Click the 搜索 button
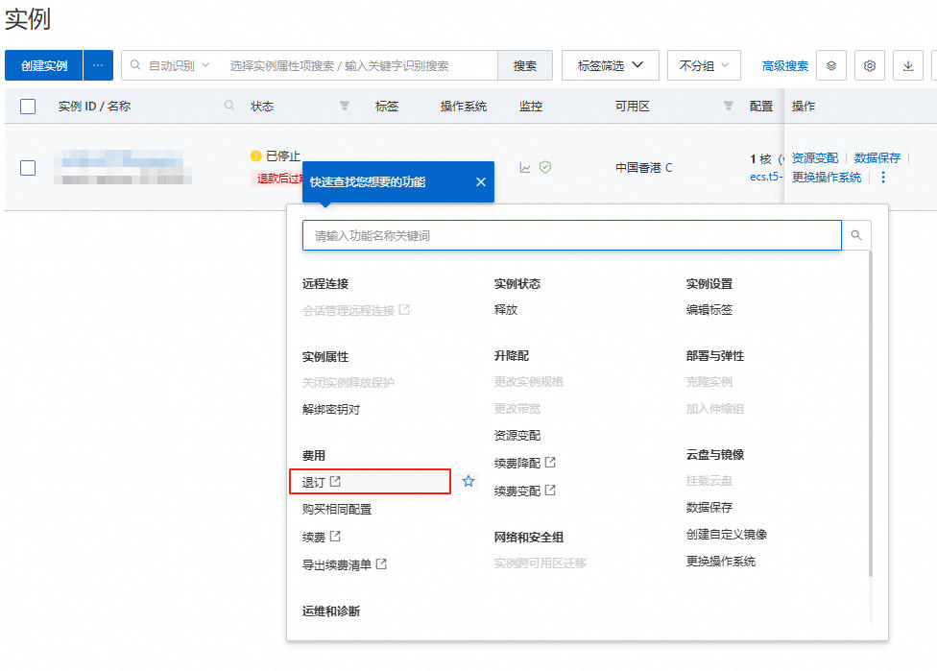937x671 pixels. pos(525,65)
